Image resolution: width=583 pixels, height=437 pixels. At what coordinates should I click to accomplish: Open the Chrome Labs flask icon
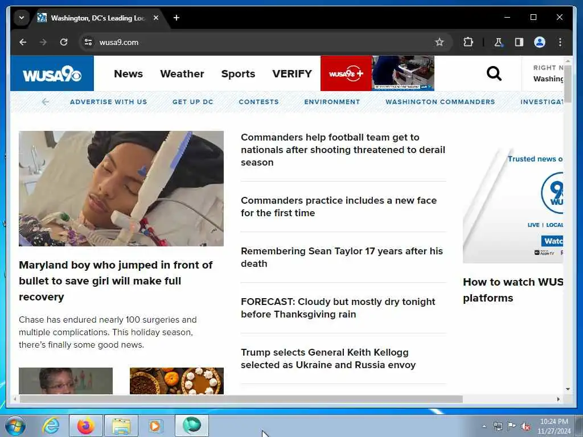click(x=498, y=42)
